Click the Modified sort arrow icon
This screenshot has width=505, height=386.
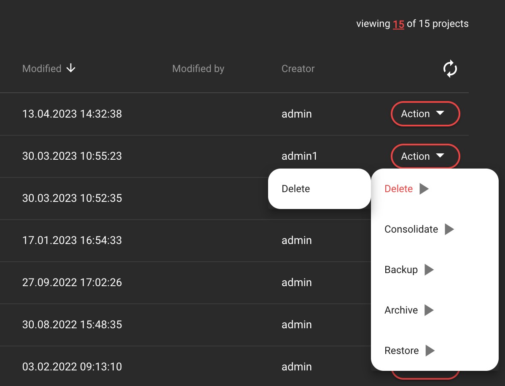click(x=71, y=68)
